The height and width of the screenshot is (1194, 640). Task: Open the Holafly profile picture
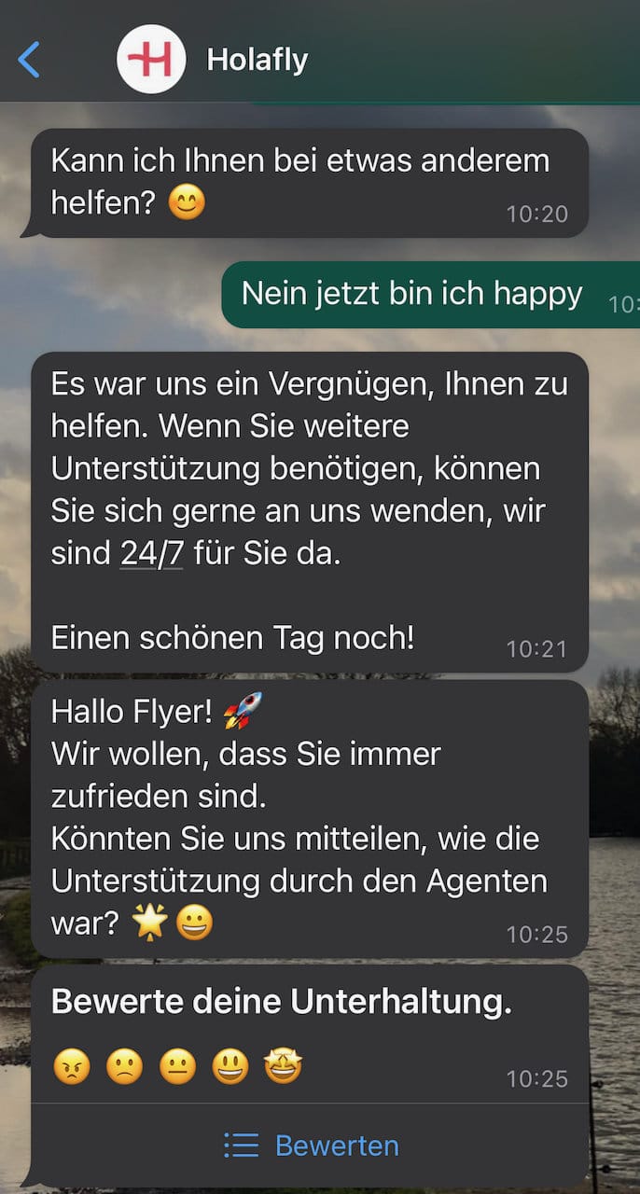click(x=151, y=60)
